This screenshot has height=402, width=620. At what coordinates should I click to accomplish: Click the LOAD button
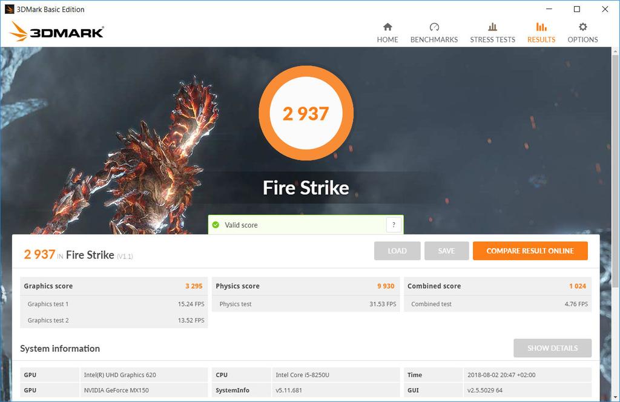(397, 251)
